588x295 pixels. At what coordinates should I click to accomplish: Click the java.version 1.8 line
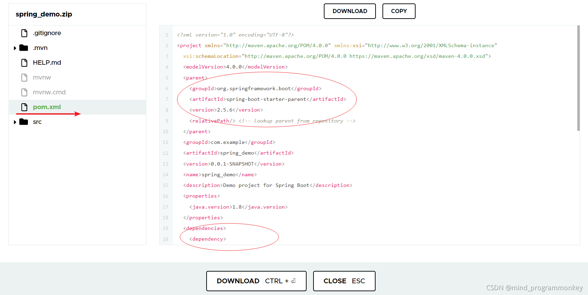[x=238, y=207]
